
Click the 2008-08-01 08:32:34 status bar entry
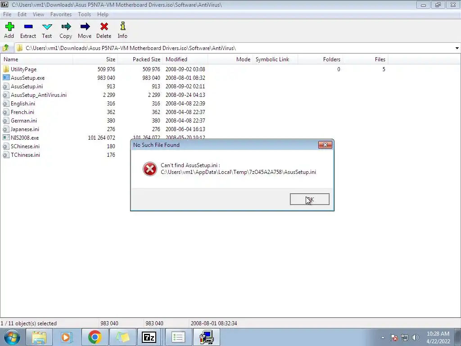point(214,323)
